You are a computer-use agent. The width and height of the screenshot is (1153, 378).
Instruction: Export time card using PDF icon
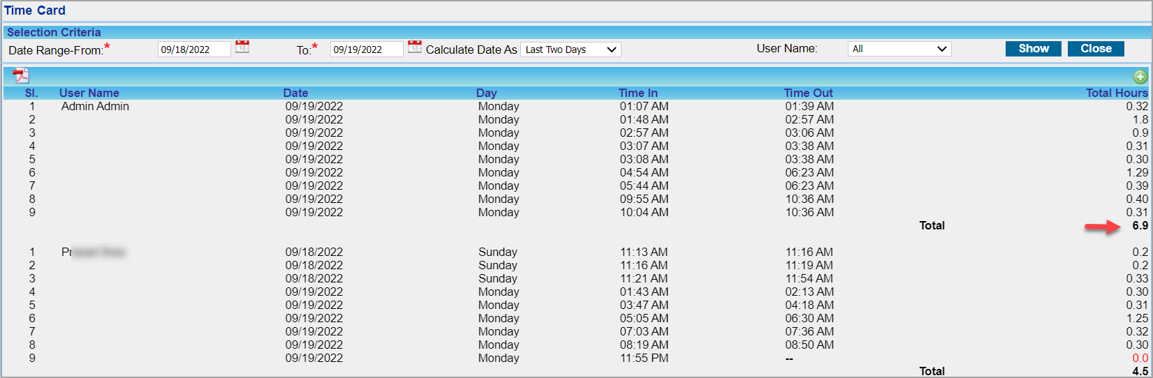coord(20,76)
